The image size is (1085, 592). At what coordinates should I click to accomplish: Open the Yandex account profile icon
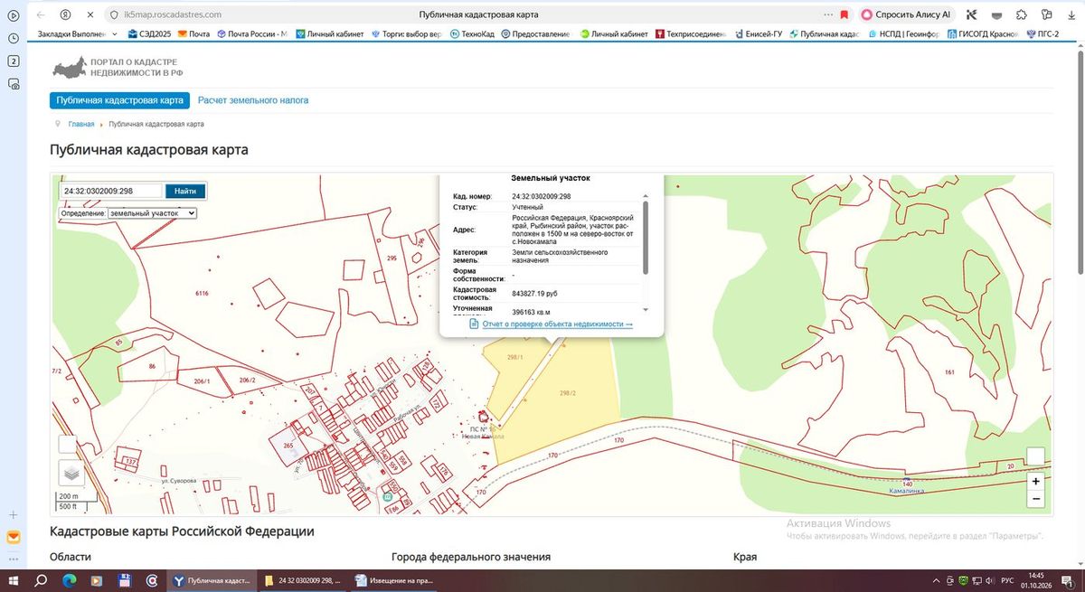[x=66, y=15]
